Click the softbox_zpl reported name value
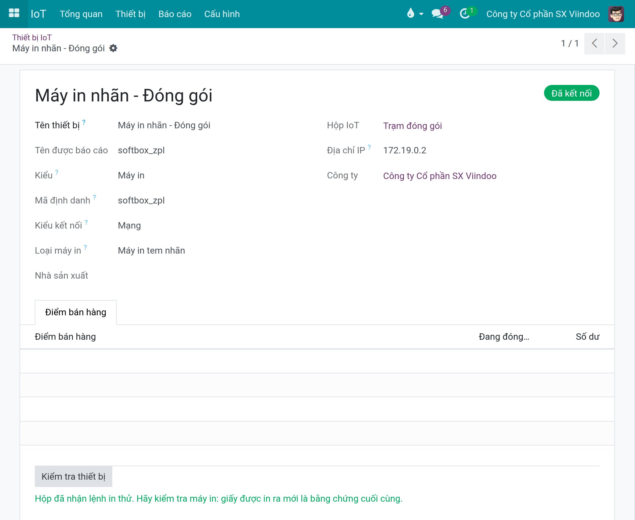Image resolution: width=635 pixels, height=520 pixels. point(141,150)
